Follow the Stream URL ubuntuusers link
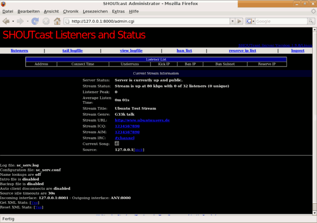This screenshot has height=223, width=317. 142,120
